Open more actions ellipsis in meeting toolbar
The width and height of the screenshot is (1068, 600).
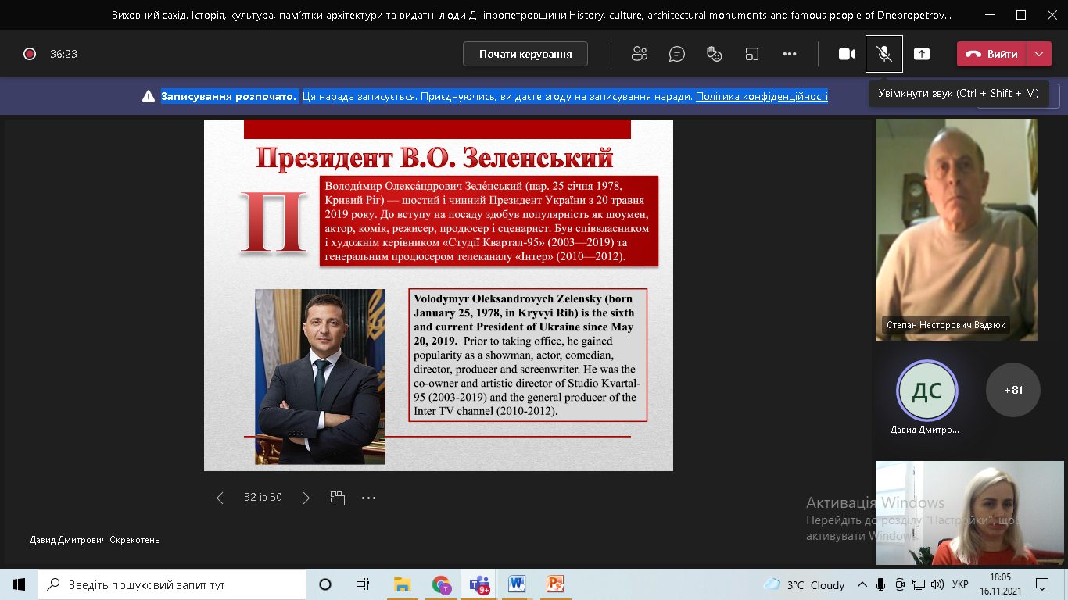[x=790, y=54]
